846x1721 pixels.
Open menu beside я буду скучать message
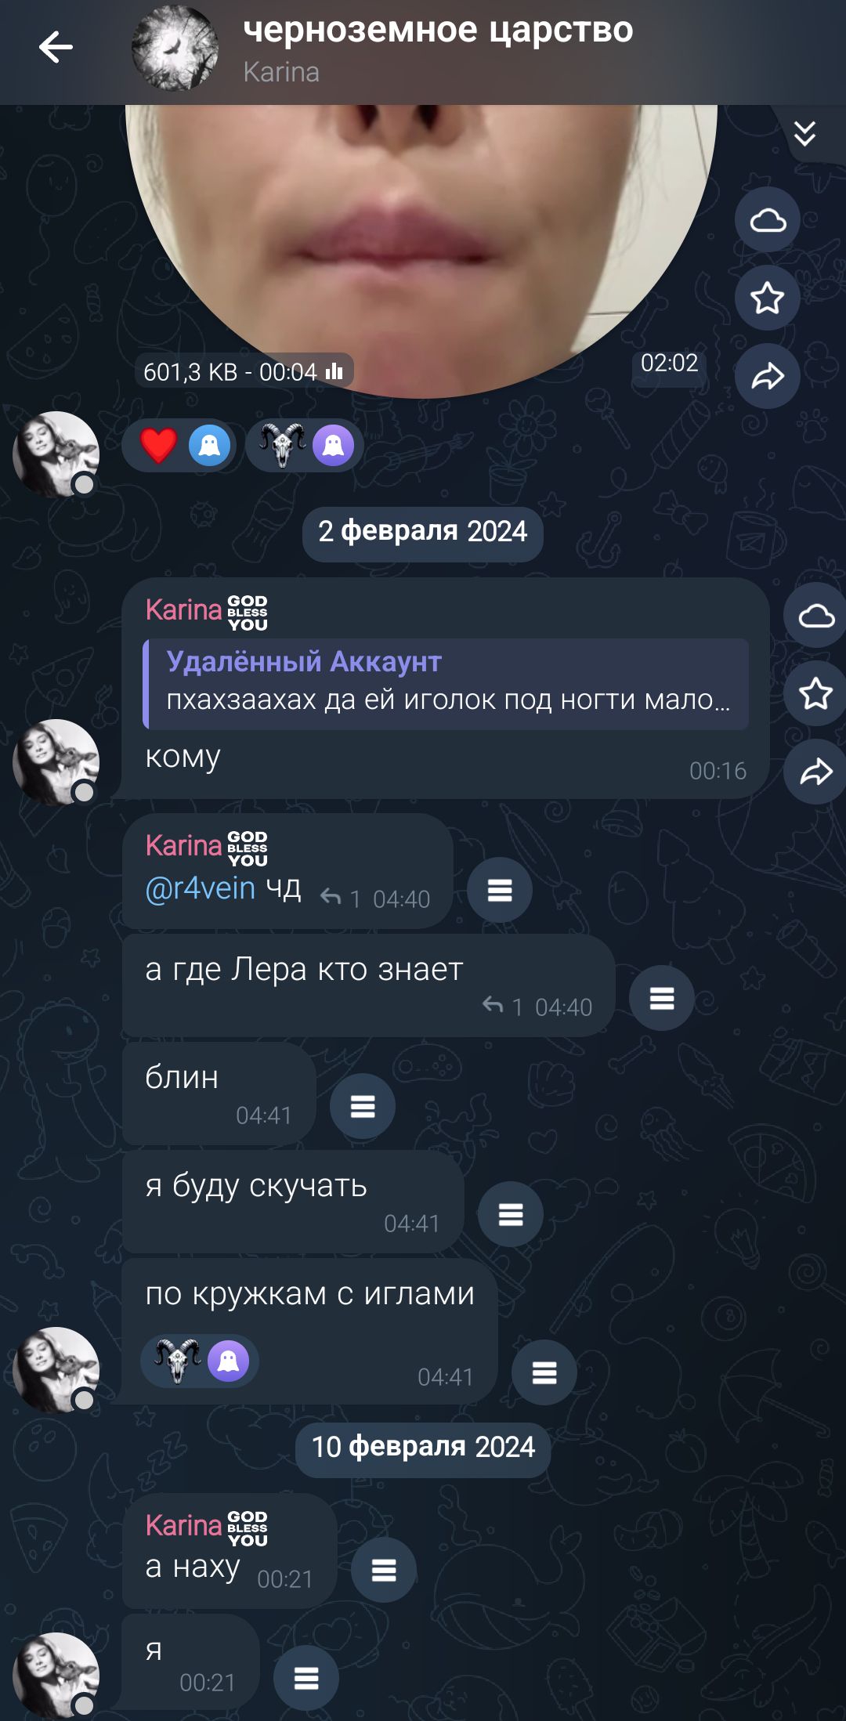point(511,1214)
